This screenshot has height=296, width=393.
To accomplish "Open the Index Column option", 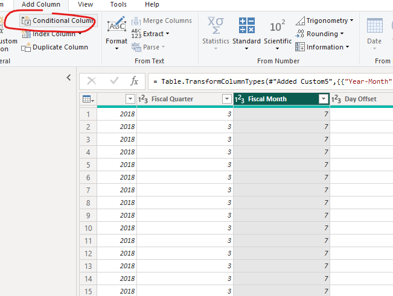I will coord(52,34).
